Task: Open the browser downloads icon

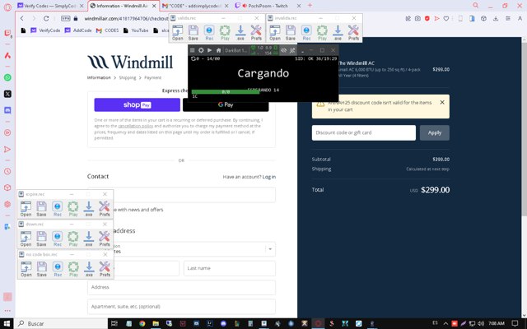Action: pyautogui.click(x=496, y=18)
